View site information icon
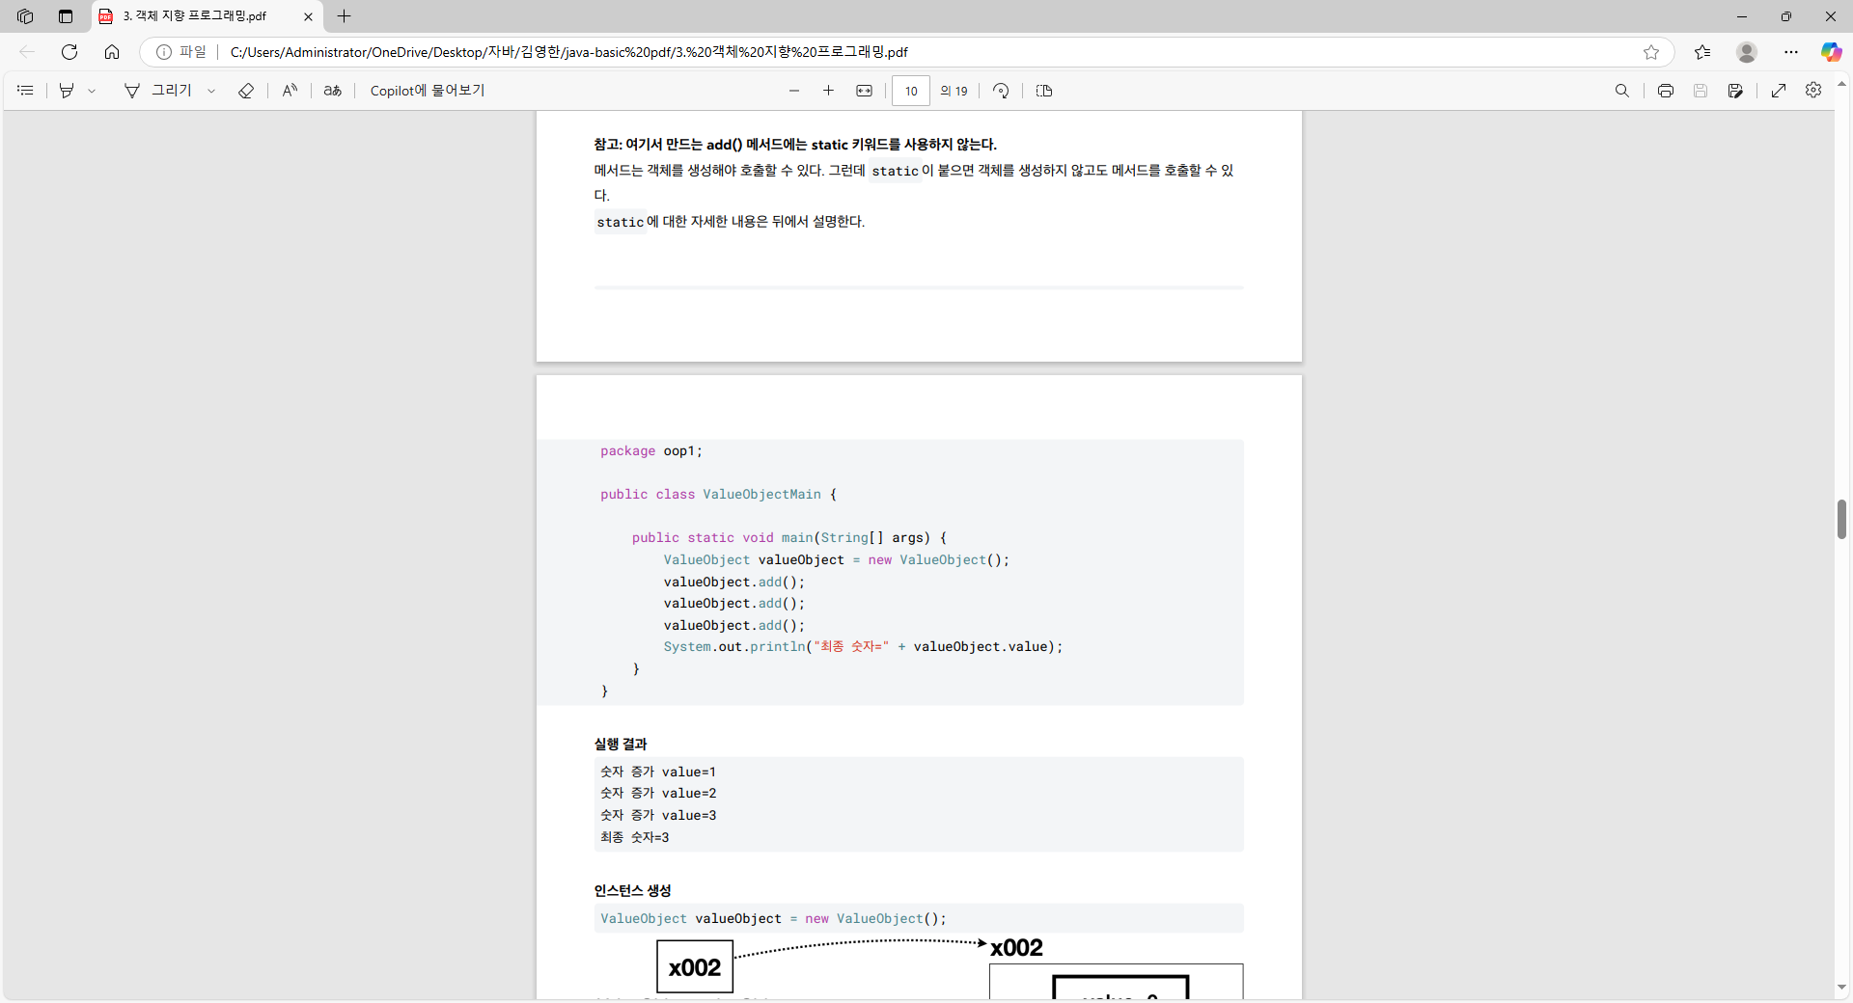The image size is (1853, 1003). tap(164, 52)
